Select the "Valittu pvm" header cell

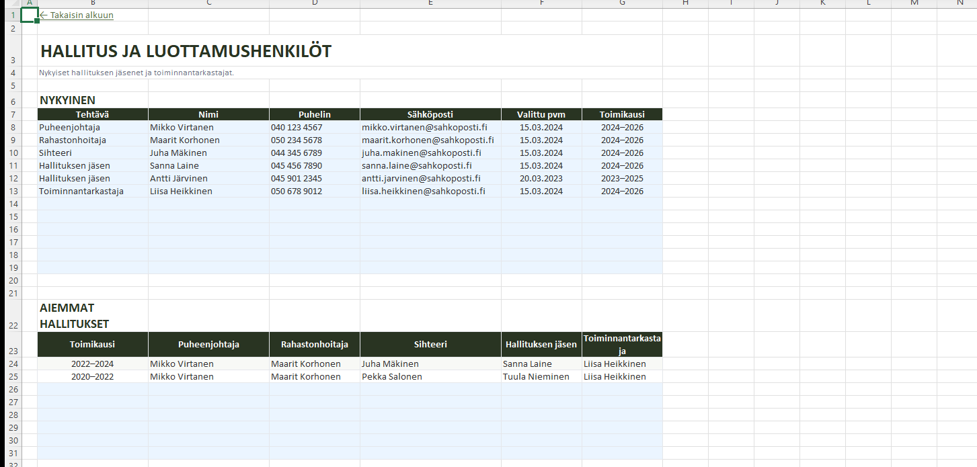click(x=541, y=114)
